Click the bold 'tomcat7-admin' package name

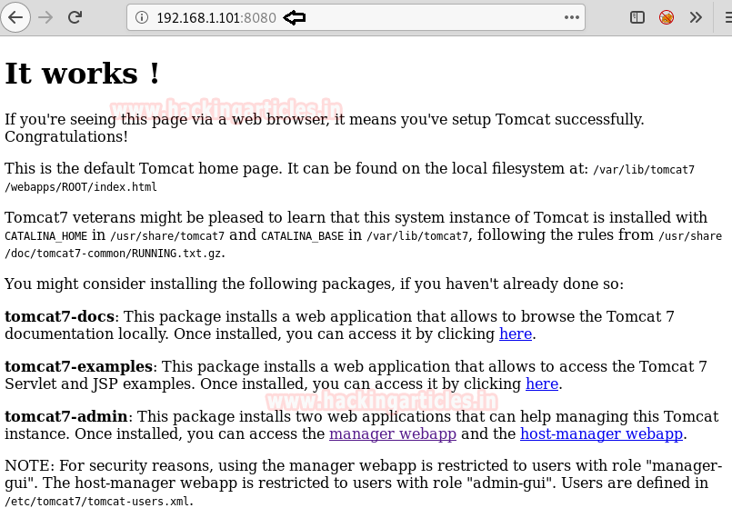coord(65,416)
